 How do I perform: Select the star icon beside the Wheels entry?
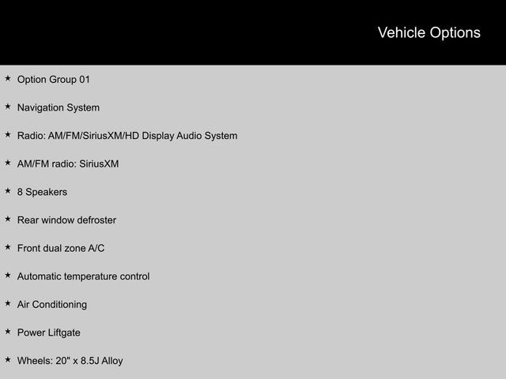(x=8, y=359)
